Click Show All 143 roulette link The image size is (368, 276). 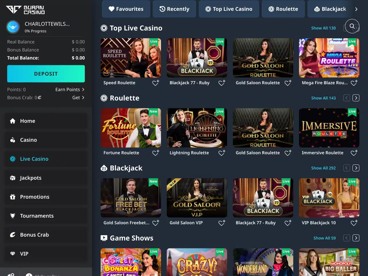323,98
